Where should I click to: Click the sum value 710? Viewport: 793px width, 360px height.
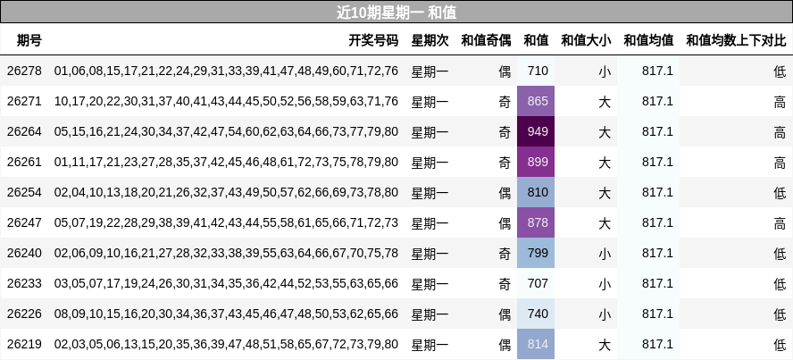click(538, 71)
